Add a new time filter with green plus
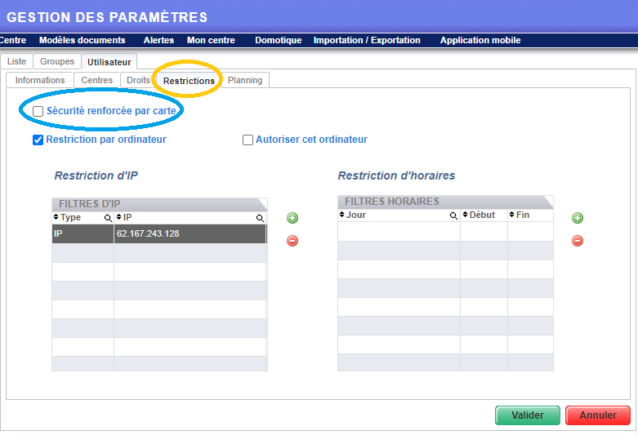 coord(578,218)
